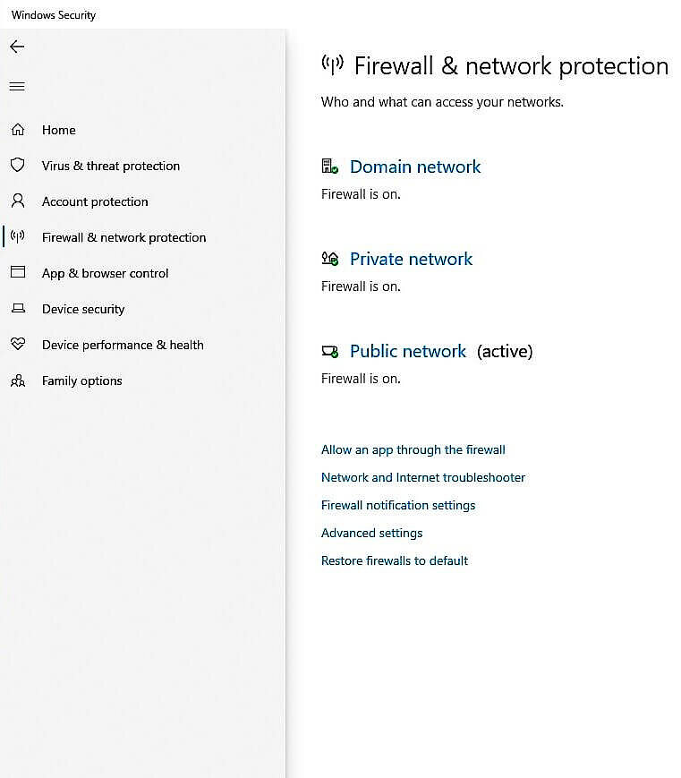Click the App & browser control icon
The height and width of the screenshot is (778, 681).
pos(16,273)
